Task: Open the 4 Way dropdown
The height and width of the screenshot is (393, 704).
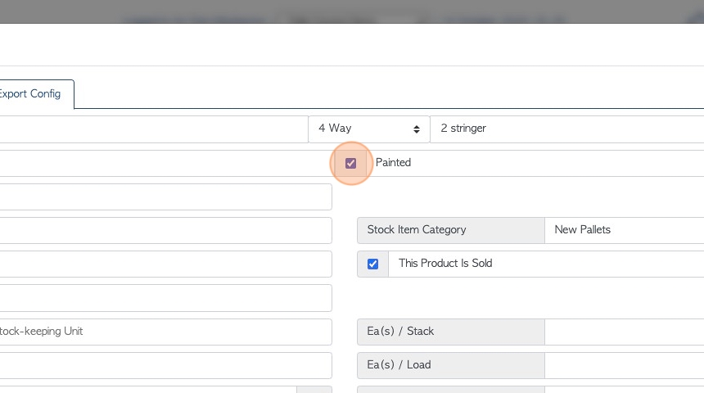Action: [x=369, y=129]
